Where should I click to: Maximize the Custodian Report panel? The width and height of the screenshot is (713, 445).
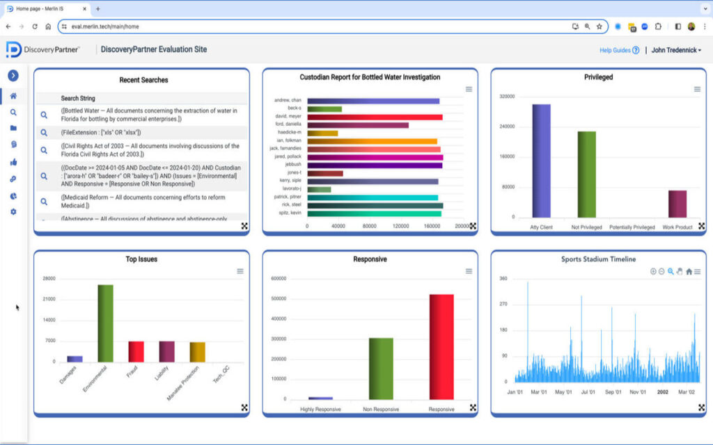(473, 226)
